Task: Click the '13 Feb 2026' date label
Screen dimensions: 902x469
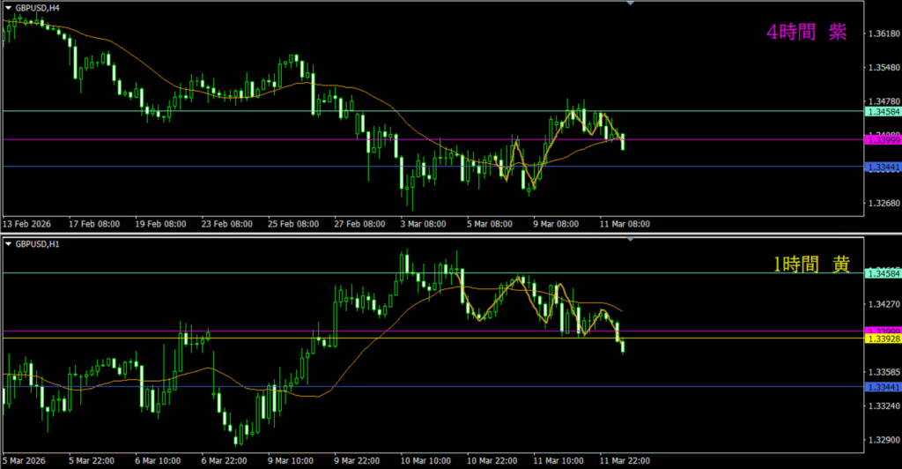Action: pyautogui.click(x=29, y=224)
